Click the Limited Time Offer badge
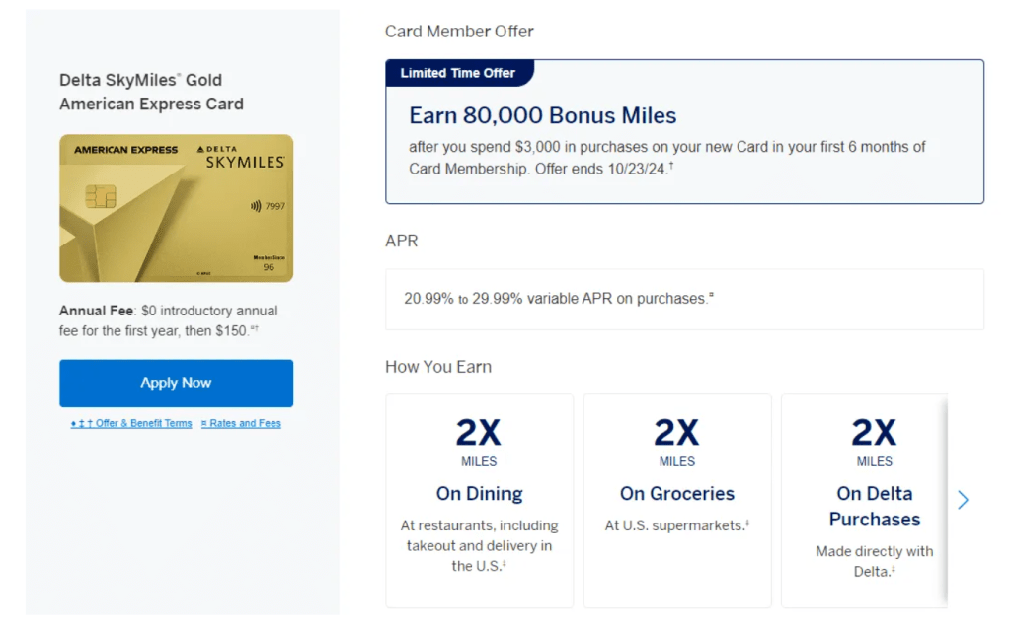The width and height of the screenshot is (1011, 628). [x=459, y=73]
